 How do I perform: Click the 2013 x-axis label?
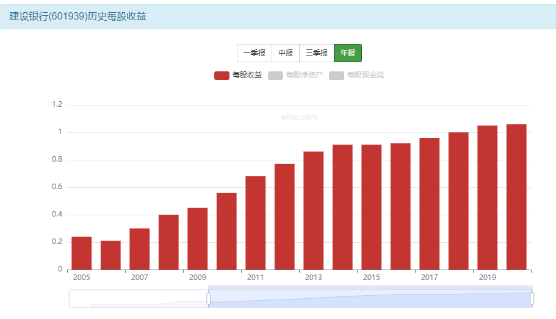click(x=314, y=278)
